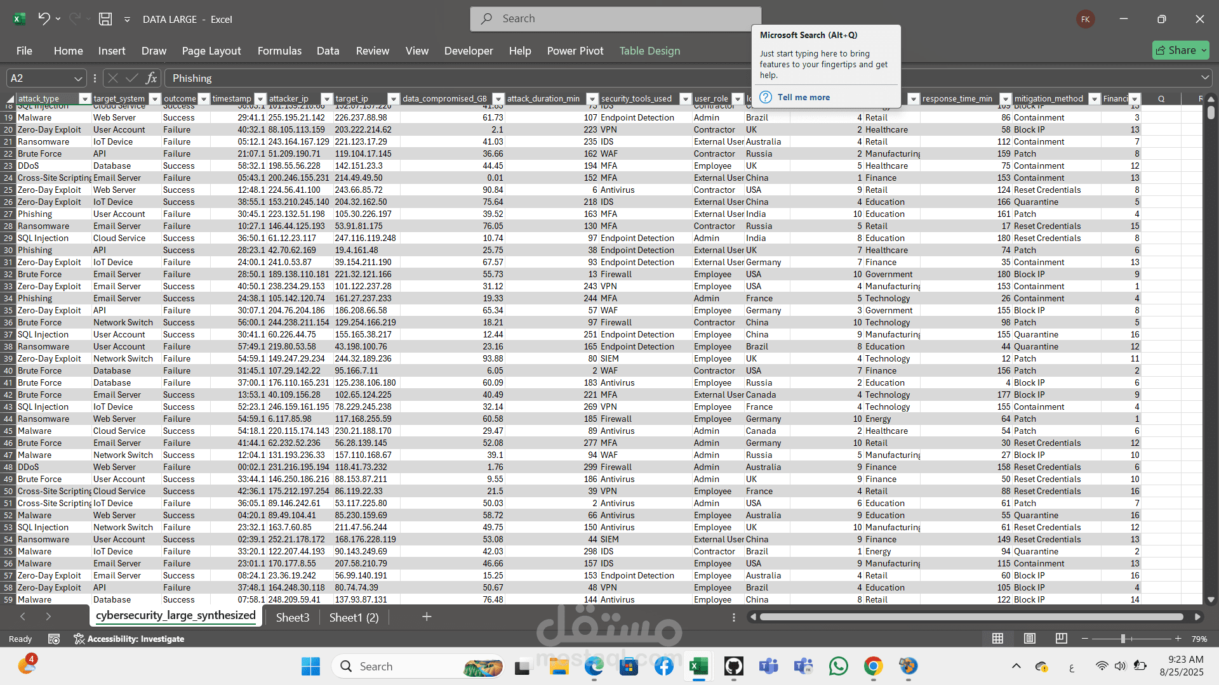Image resolution: width=1219 pixels, height=685 pixels.
Task: Click the Save icon in quick access toolbar
Action: coord(105,19)
